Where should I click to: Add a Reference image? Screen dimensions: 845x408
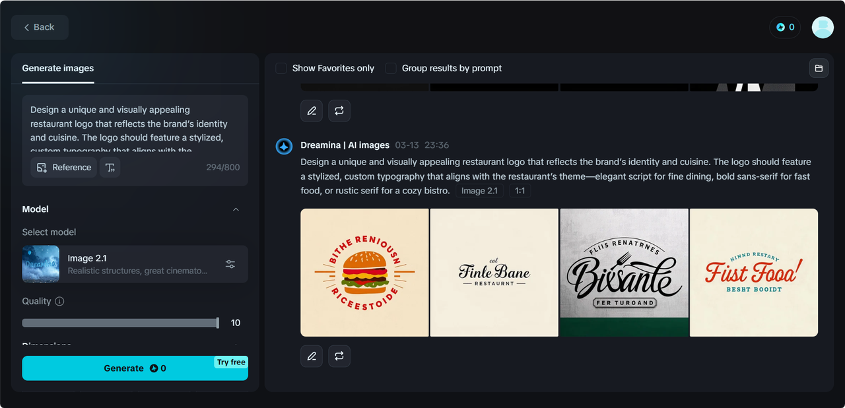pos(63,168)
